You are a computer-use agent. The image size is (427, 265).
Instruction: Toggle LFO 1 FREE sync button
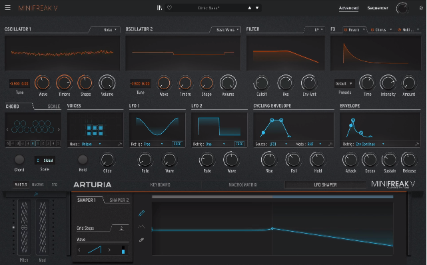point(177,144)
